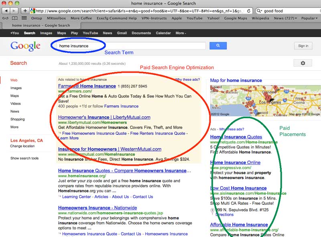321x237 pixels.
Task: Expand More menu in Google black bar
Action: tap(181, 33)
